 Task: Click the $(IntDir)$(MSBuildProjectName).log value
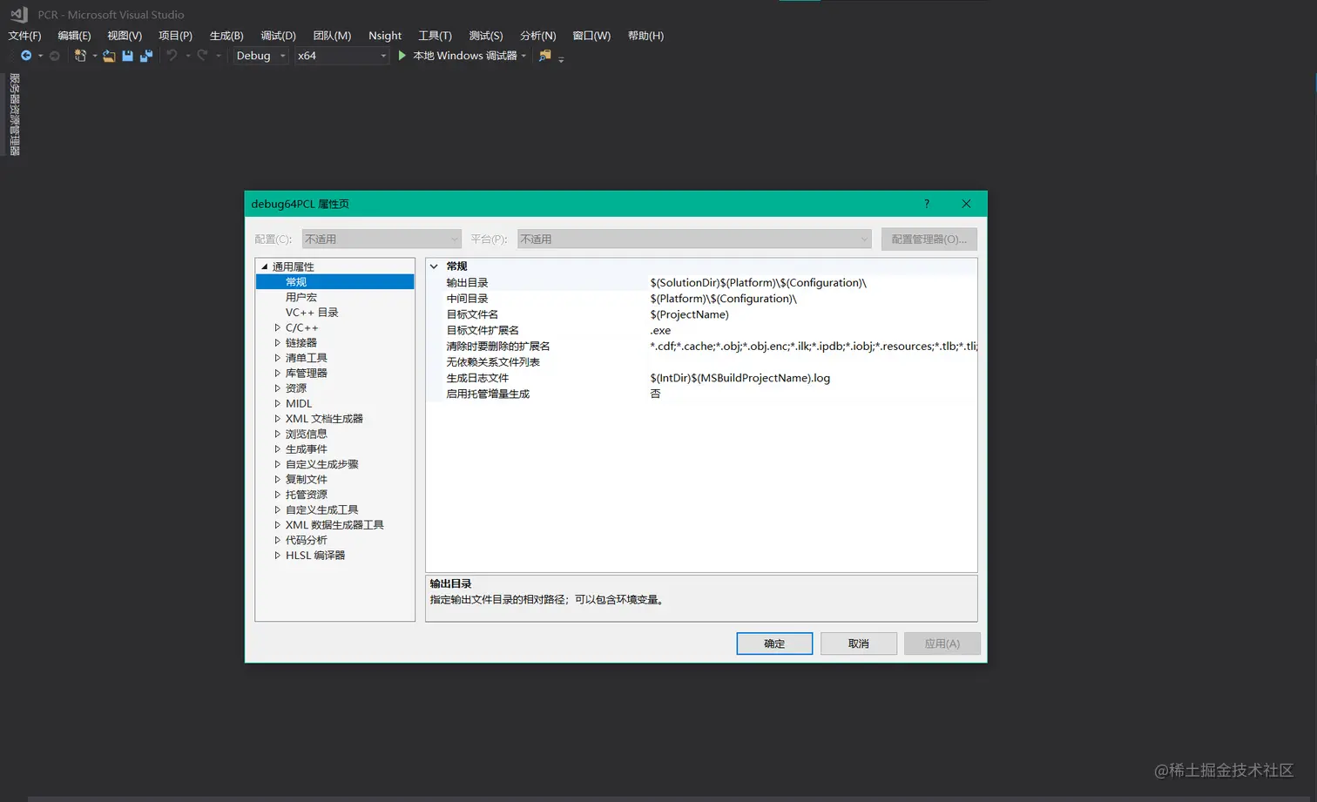tap(740, 378)
